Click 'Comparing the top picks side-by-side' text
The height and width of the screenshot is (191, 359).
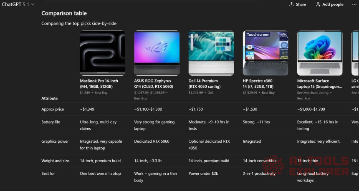(79, 23)
